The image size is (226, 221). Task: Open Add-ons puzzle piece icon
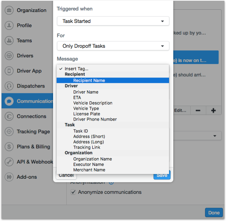tap(9, 177)
